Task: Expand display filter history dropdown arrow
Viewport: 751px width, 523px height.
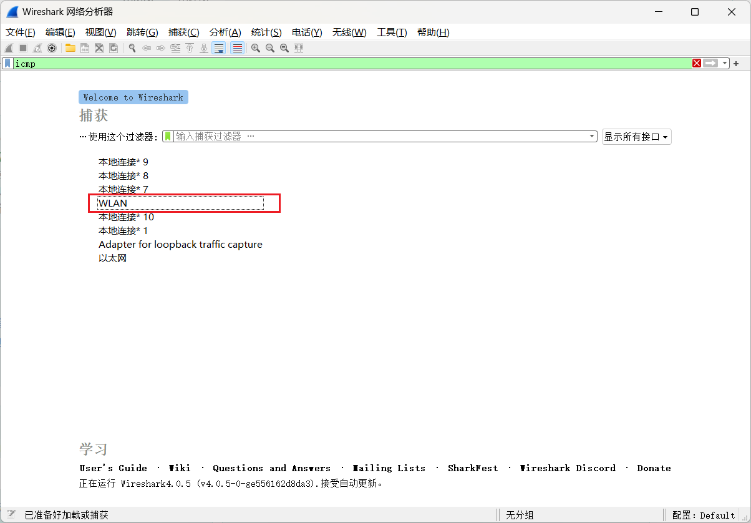Action: coord(724,64)
